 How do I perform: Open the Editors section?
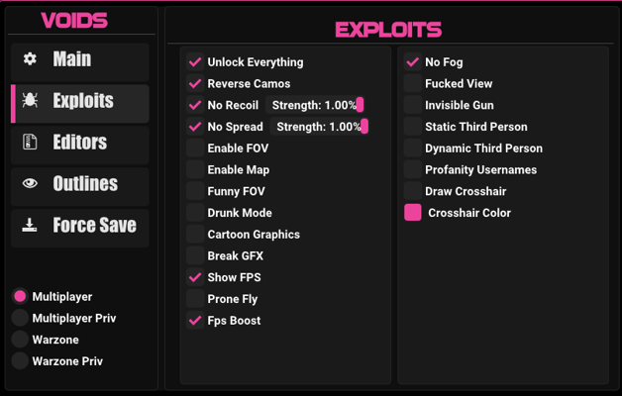80,144
